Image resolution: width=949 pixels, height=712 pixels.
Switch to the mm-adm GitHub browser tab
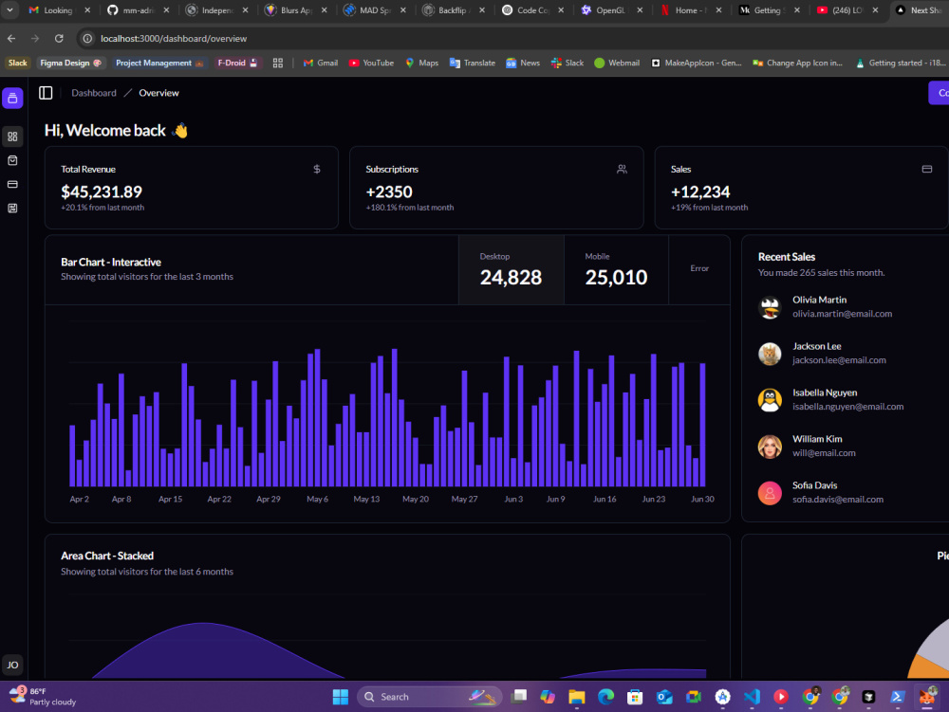[x=138, y=9]
